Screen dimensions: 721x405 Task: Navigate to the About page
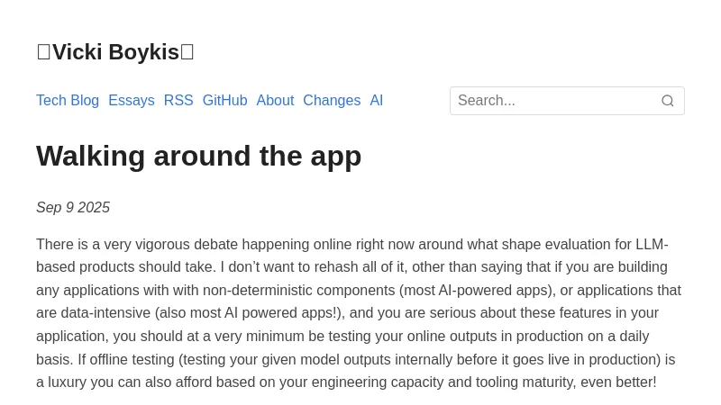(275, 101)
